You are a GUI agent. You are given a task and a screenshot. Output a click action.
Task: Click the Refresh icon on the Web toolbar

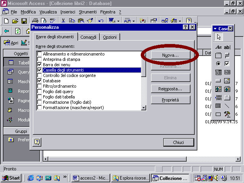click(x=18, y=31)
